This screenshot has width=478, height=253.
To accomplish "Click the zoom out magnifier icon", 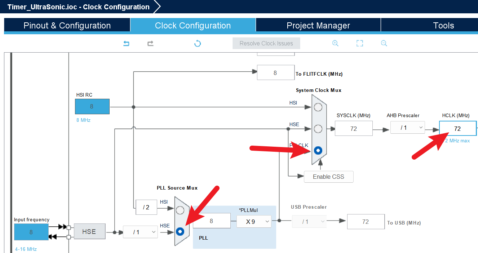I will click(x=384, y=44).
